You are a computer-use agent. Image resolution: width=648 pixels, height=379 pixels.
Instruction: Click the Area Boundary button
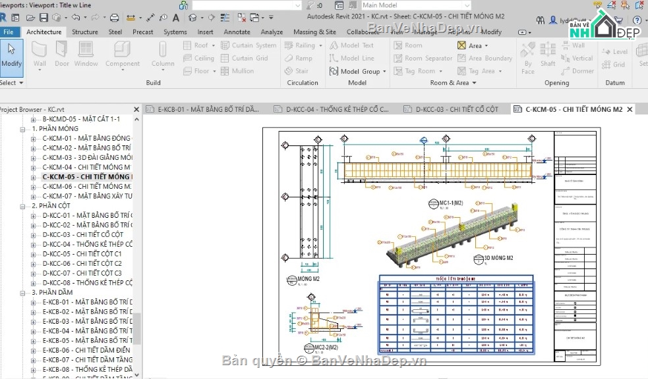485,58
